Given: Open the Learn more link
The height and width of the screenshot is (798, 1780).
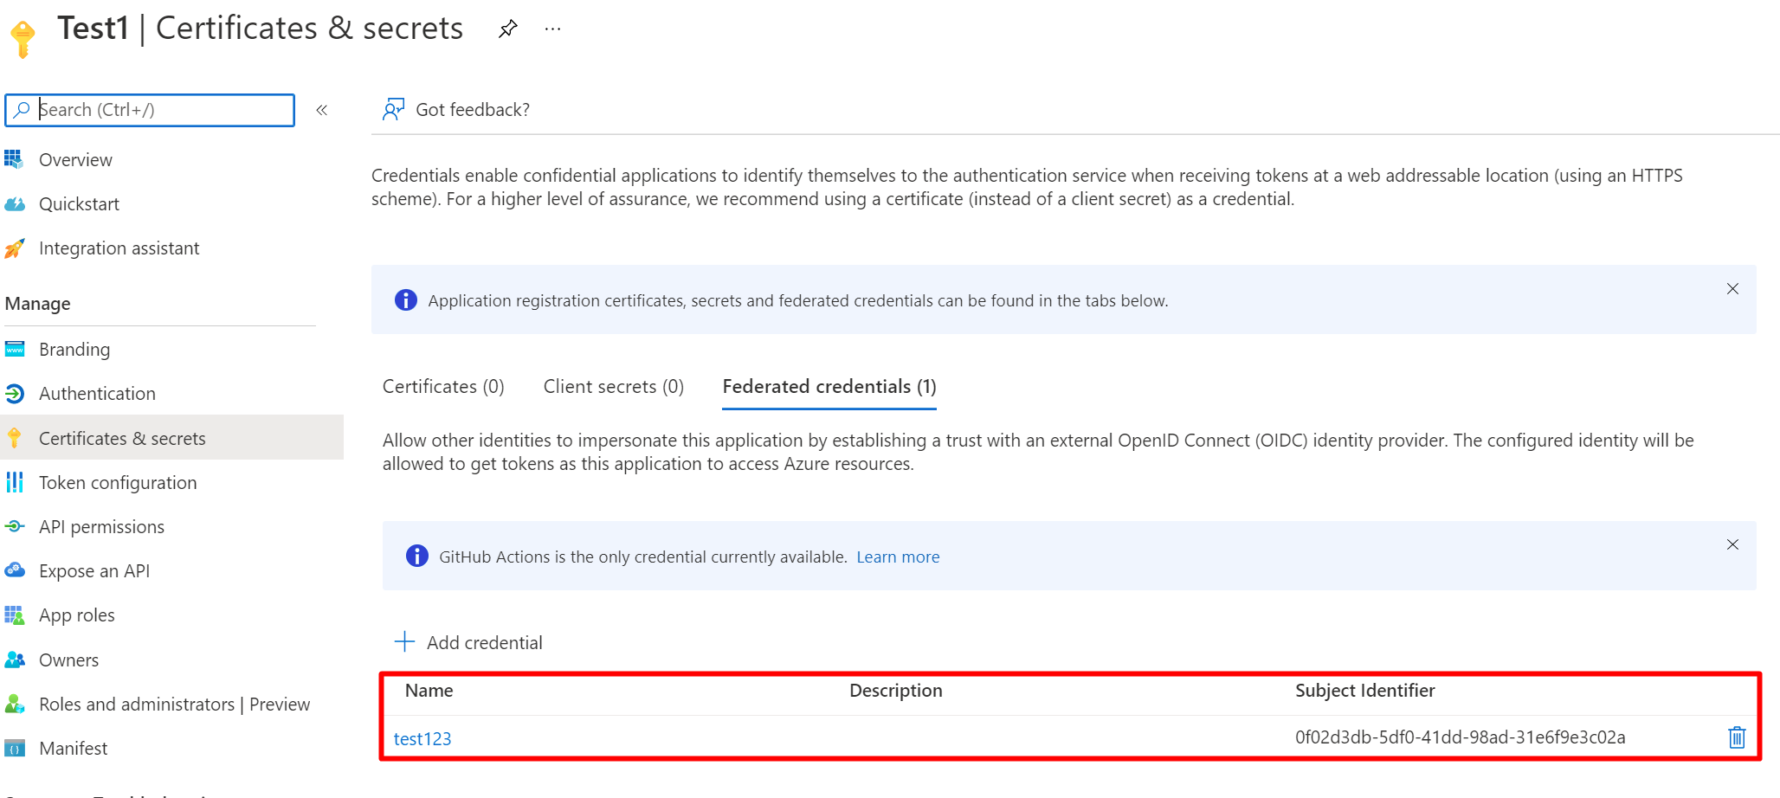Looking at the screenshot, I should 898,557.
